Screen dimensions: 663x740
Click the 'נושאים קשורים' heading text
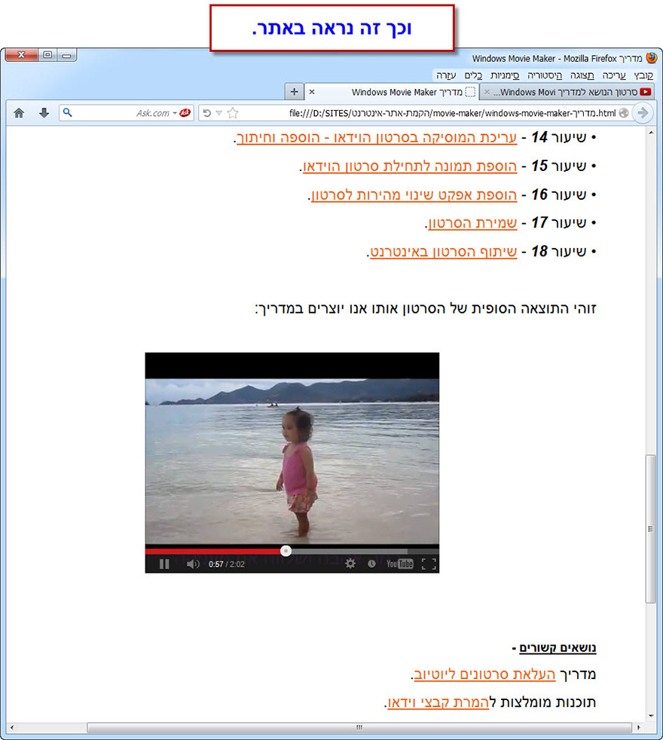[558, 649]
